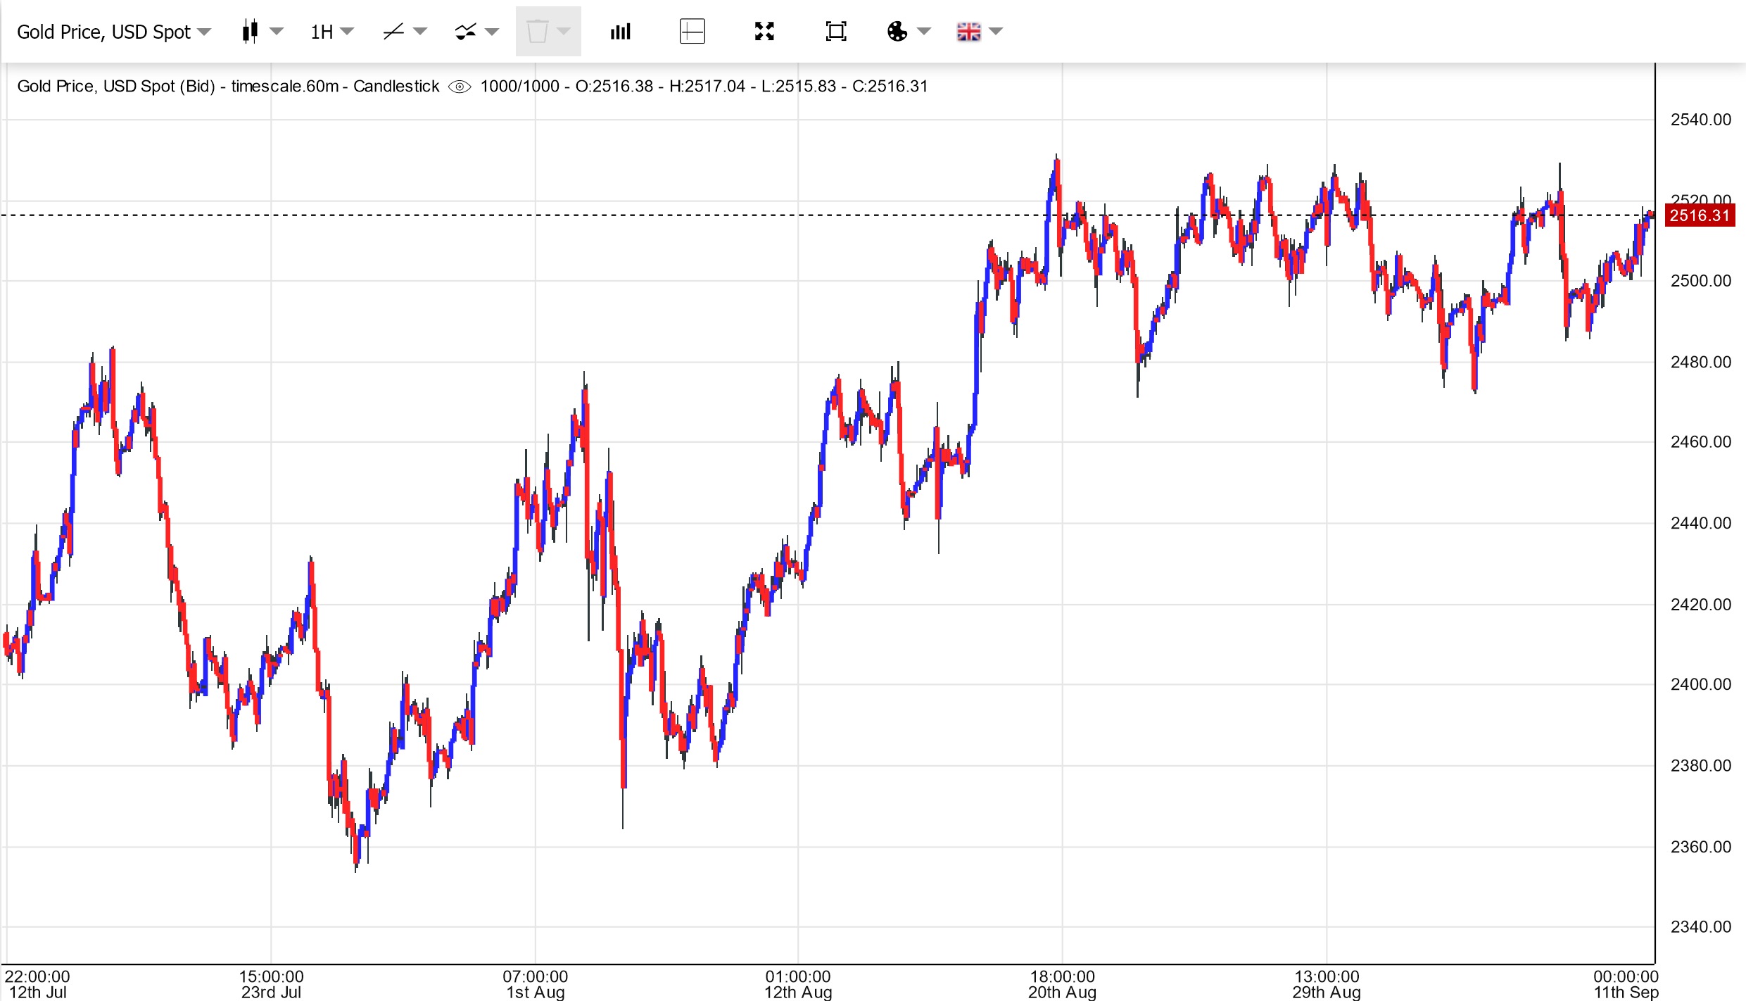Click the trash delete drawings icon
Viewport: 1746px width, 1001px height.
537,32
